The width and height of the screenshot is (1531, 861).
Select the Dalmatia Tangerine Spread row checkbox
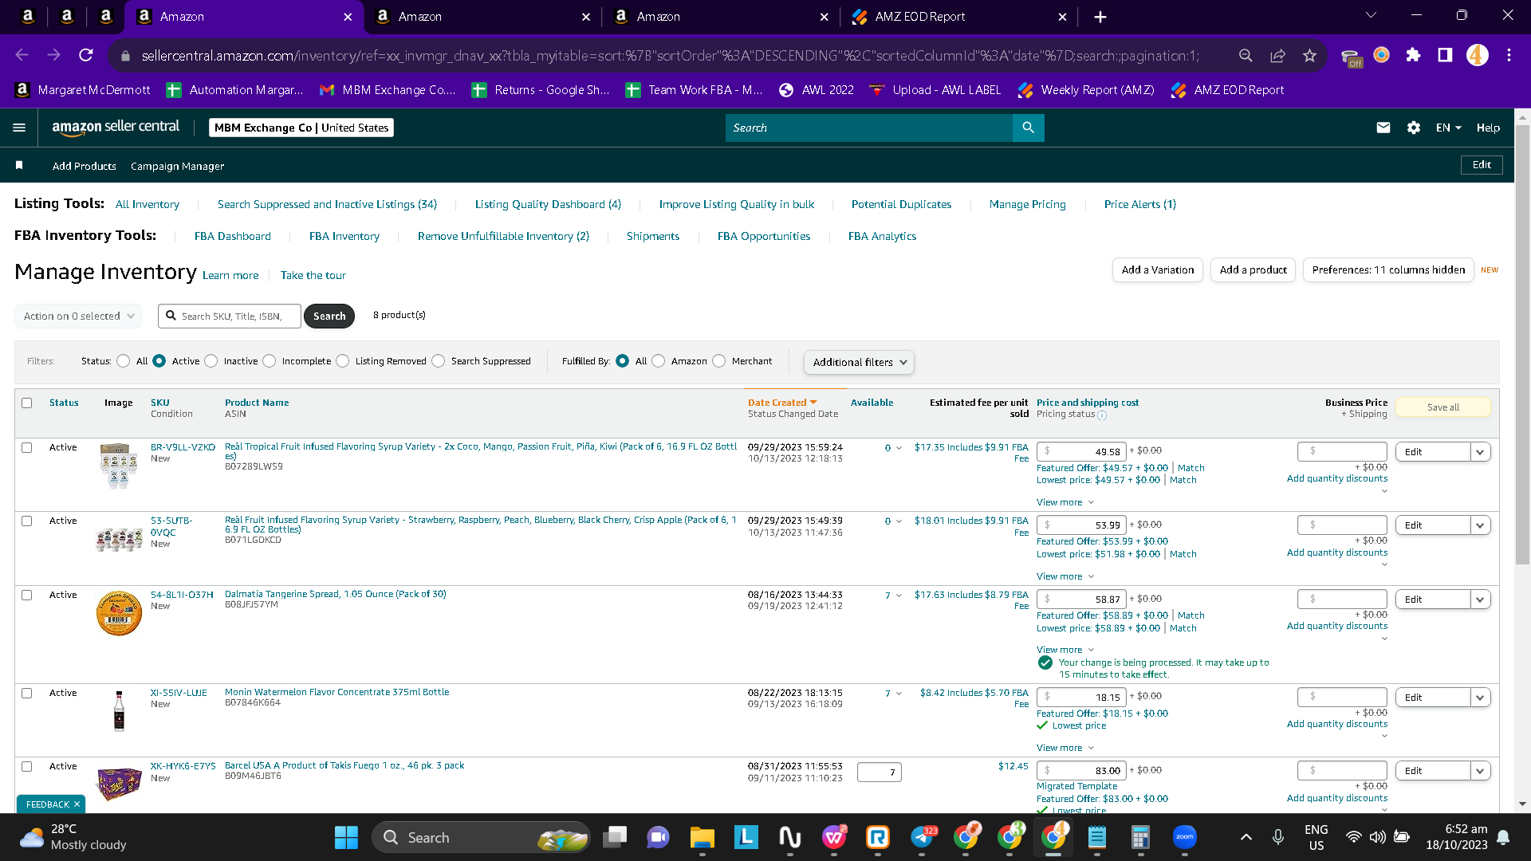27,596
